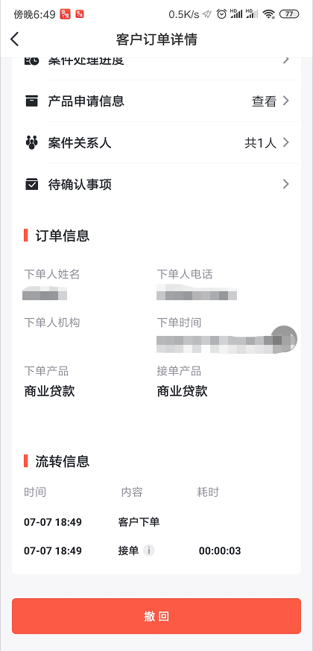The image size is (313, 651).
Task: Tap the Wi-Fi status bar icon
Action: pyautogui.click(x=269, y=15)
